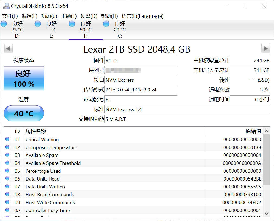The image size is (274, 221).
Task: Open the 主题(T) theme menu
Action: point(69,16)
